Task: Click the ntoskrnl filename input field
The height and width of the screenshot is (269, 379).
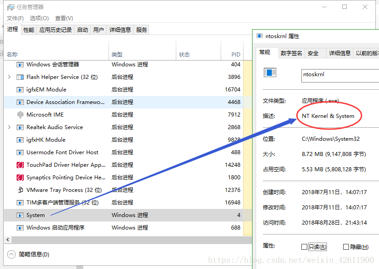Action: click(340, 76)
